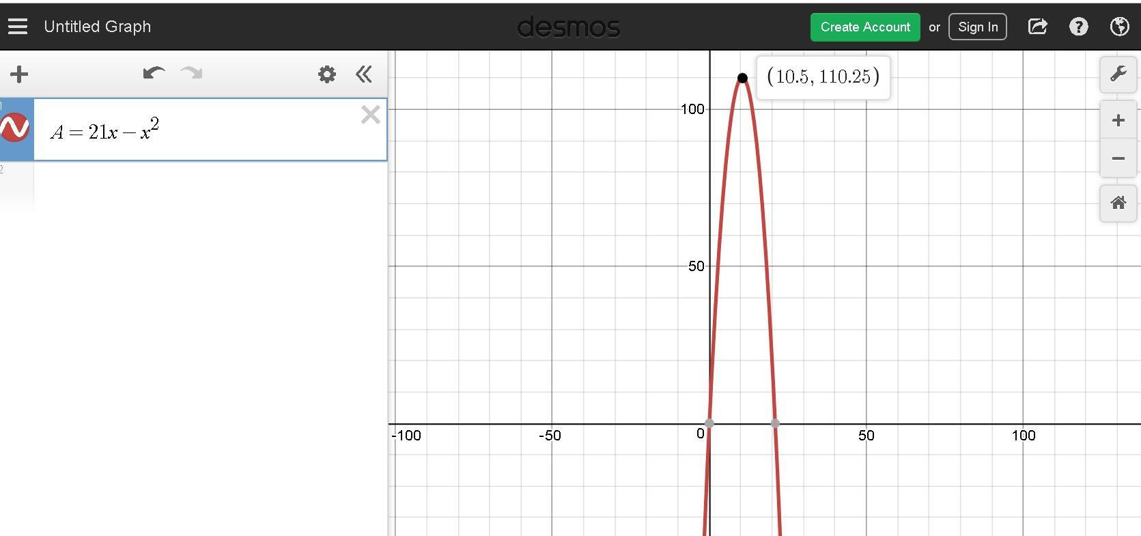Open expression list settings gear

[x=327, y=74]
